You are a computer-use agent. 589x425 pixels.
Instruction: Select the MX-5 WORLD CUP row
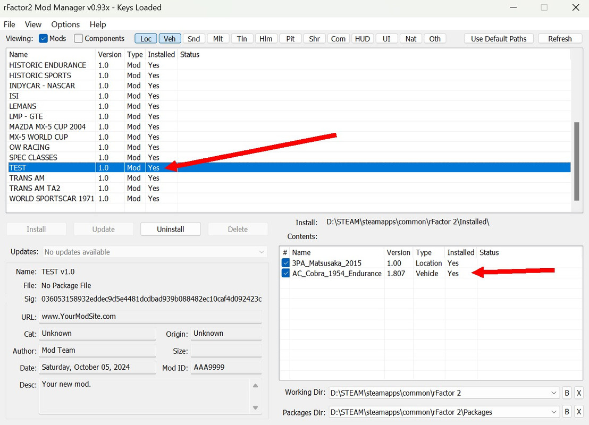coord(289,137)
